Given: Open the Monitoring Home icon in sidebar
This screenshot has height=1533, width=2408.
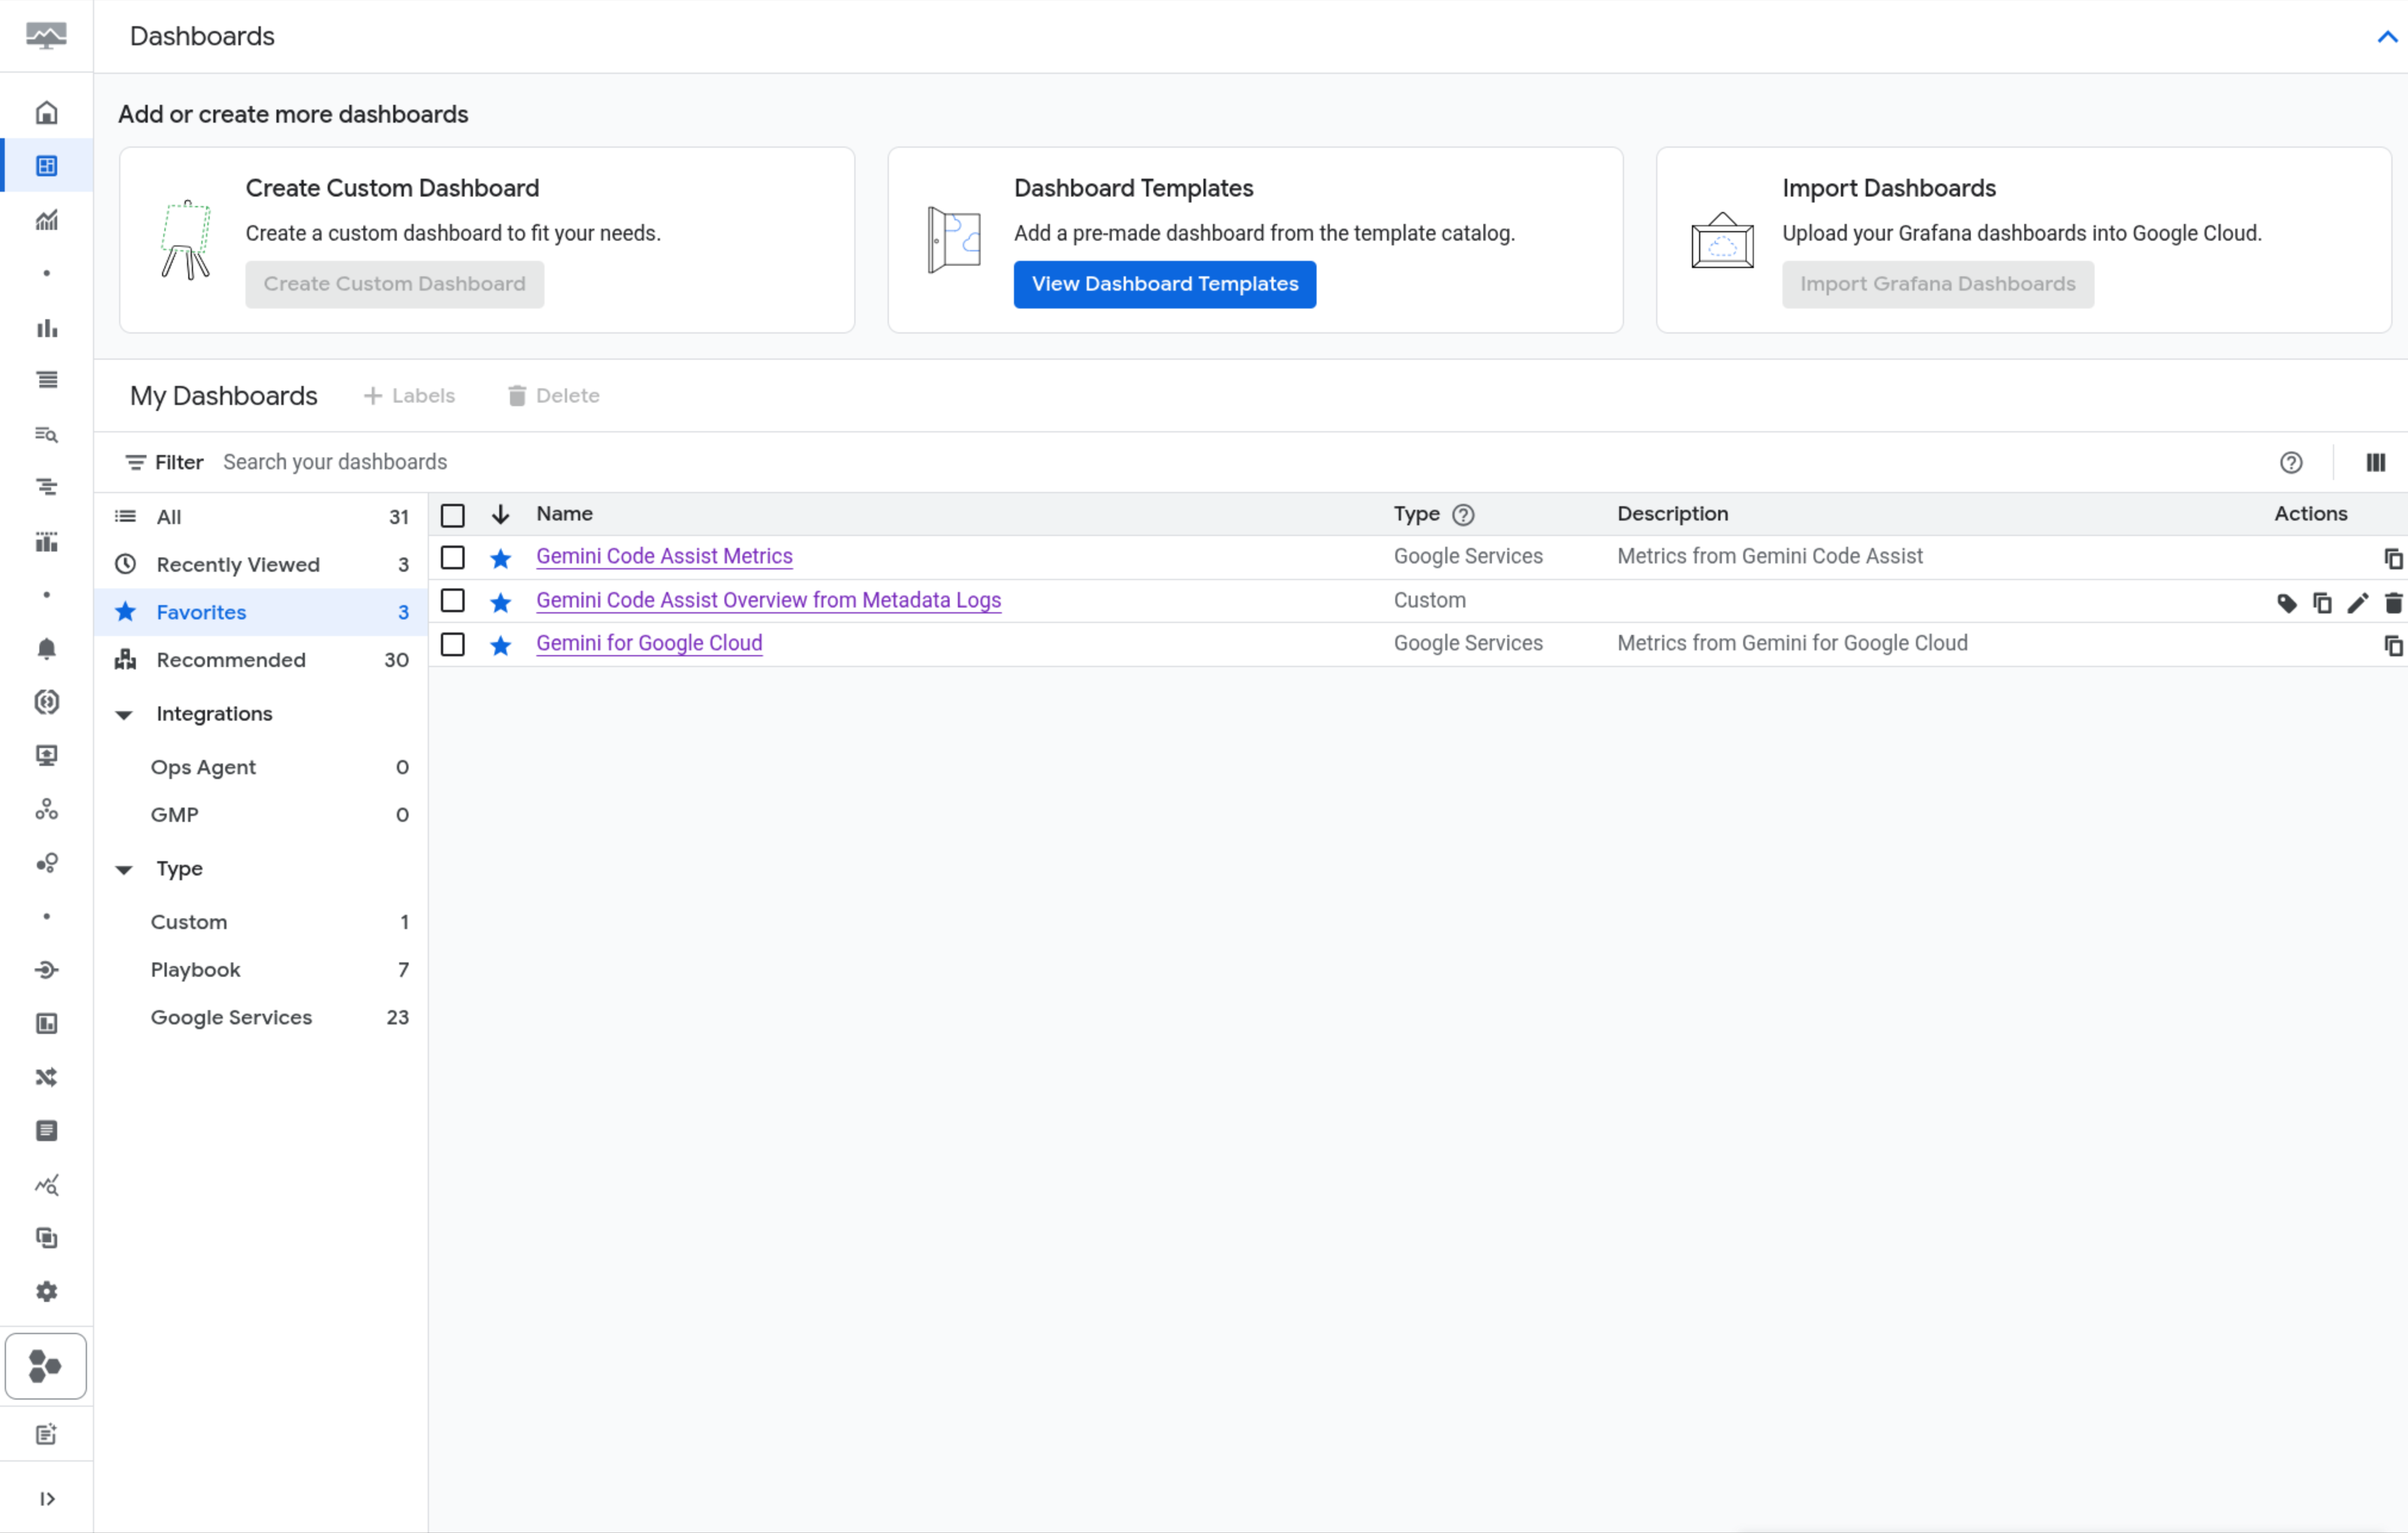Looking at the screenshot, I should coord(46,112).
